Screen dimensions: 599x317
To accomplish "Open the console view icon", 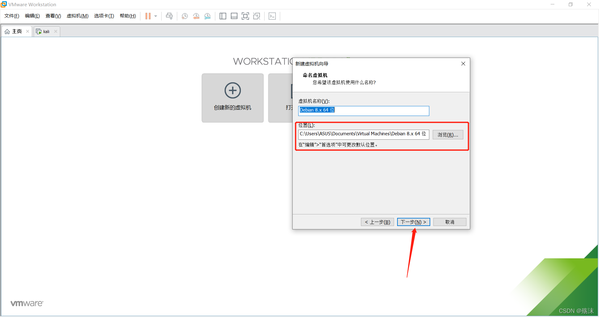I will (x=272, y=16).
